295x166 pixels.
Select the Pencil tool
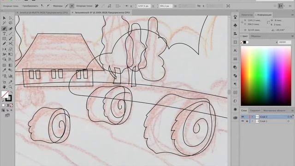click(x=4, y=44)
